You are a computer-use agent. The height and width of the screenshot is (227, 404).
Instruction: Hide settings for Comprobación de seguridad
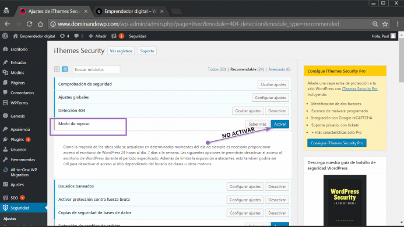point(273,84)
